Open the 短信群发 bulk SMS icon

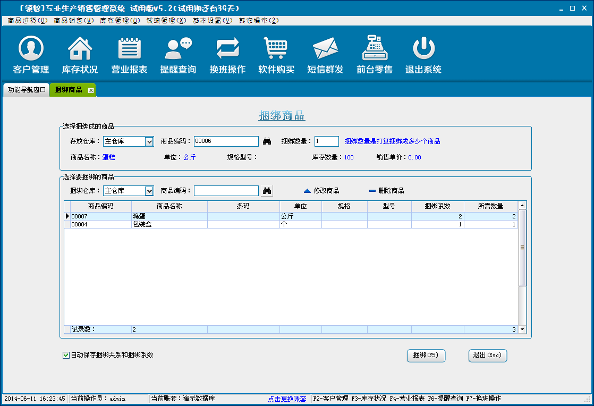(325, 54)
